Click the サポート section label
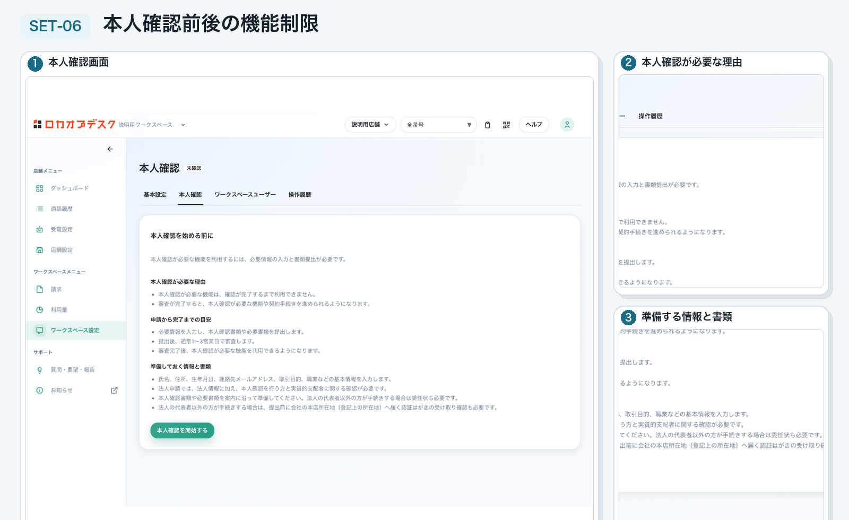 pyautogui.click(x=42, y=352)
